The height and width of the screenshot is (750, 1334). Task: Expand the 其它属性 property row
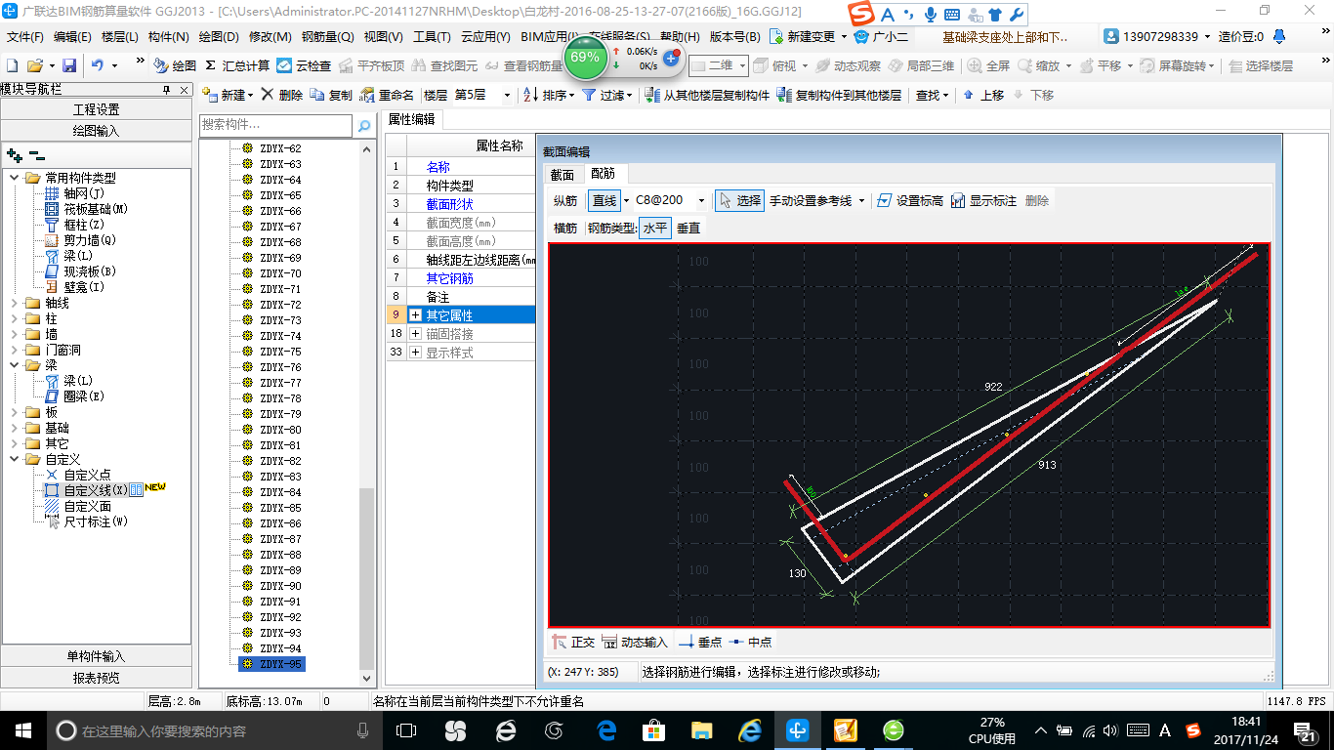(x=415, y=315)
